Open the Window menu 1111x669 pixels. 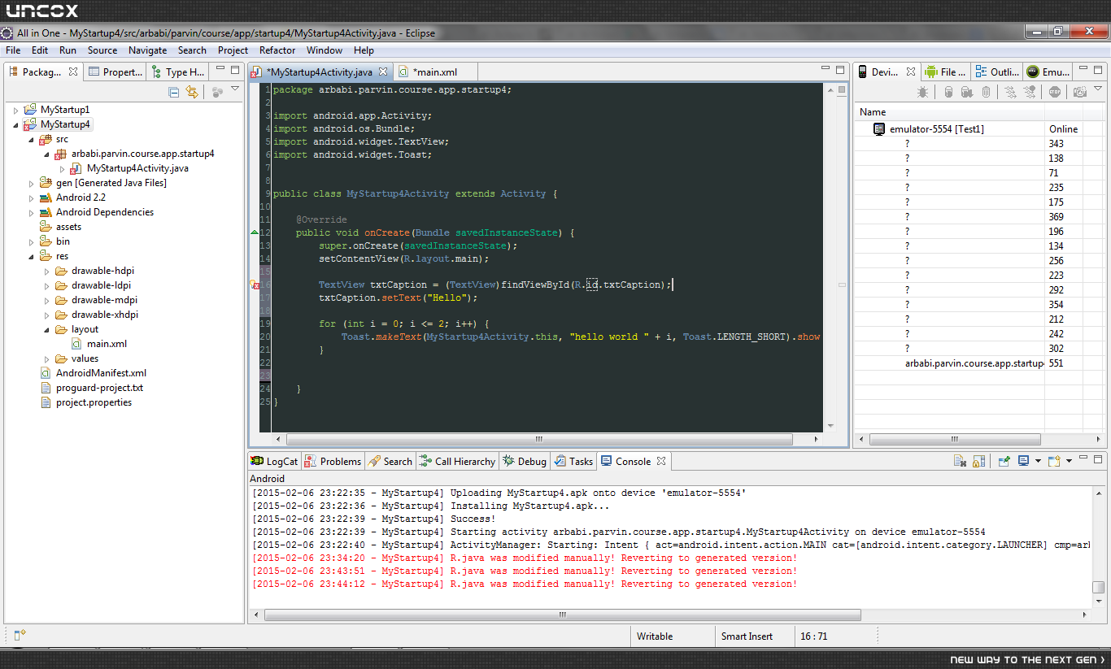click(325, 50)
